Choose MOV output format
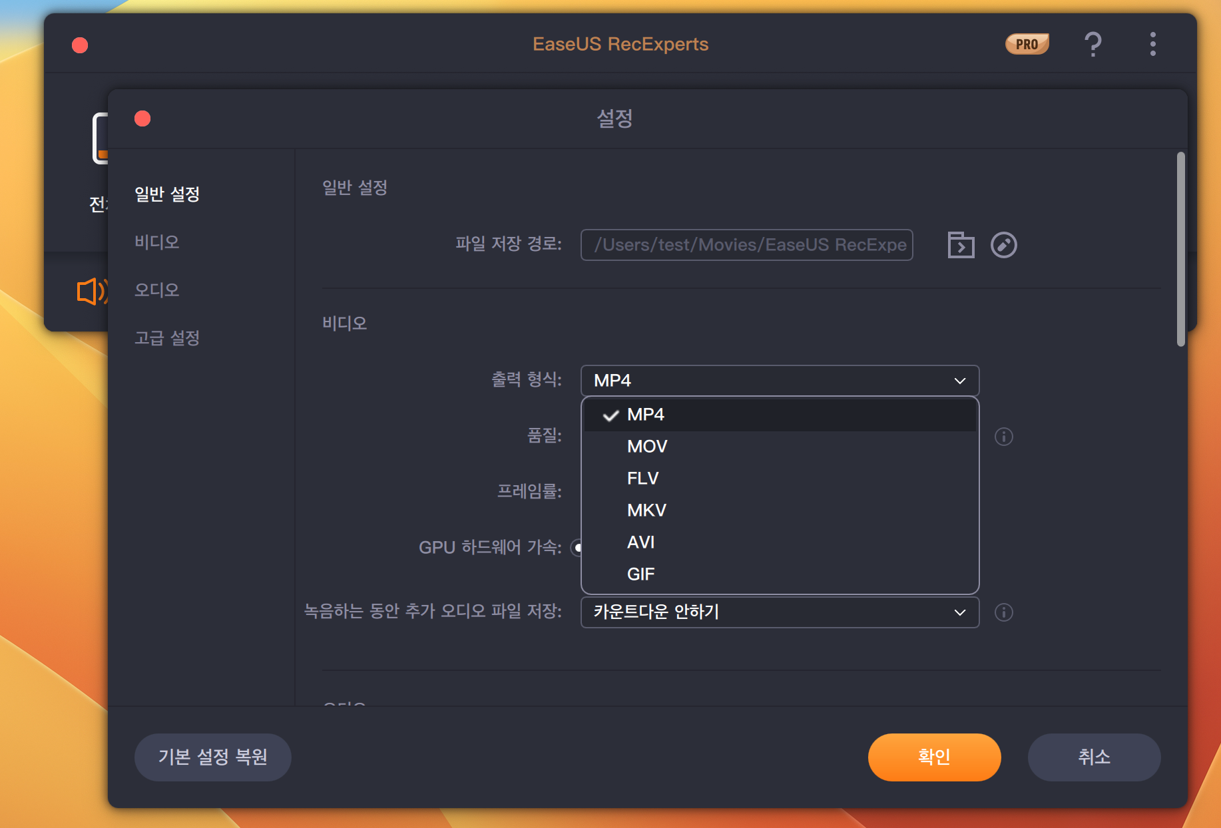 coord(780,447)
